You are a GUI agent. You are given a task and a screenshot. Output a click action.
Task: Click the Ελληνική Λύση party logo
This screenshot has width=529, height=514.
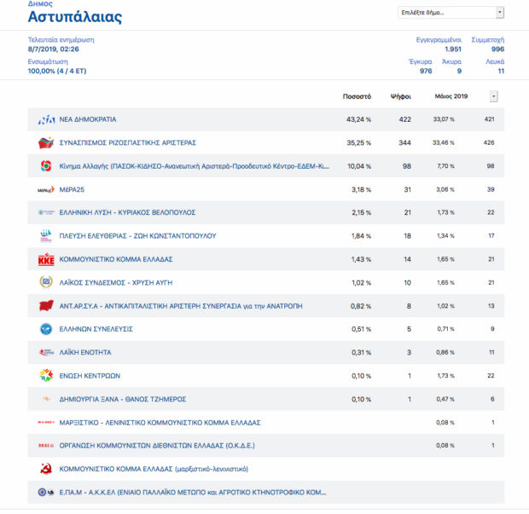(x=46, y=212)
